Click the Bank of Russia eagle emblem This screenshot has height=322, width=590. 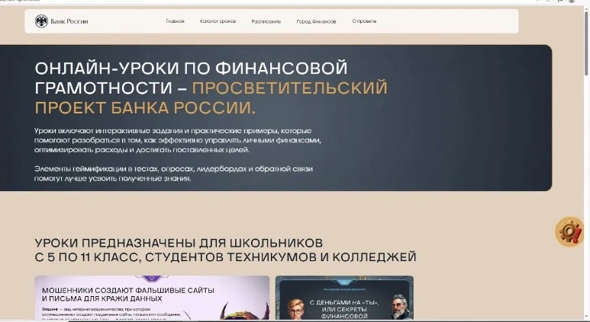pos(41,21)
